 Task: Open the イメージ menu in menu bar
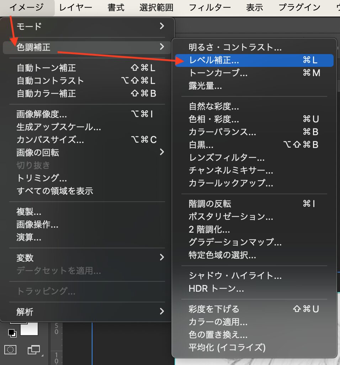point(27,7)
